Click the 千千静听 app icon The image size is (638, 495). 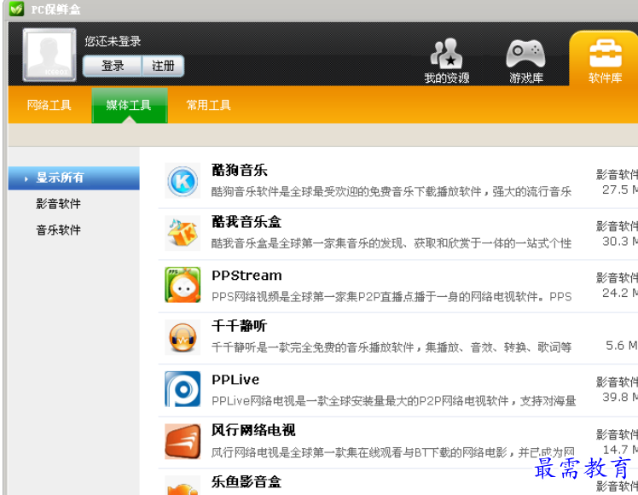[183, 337]
